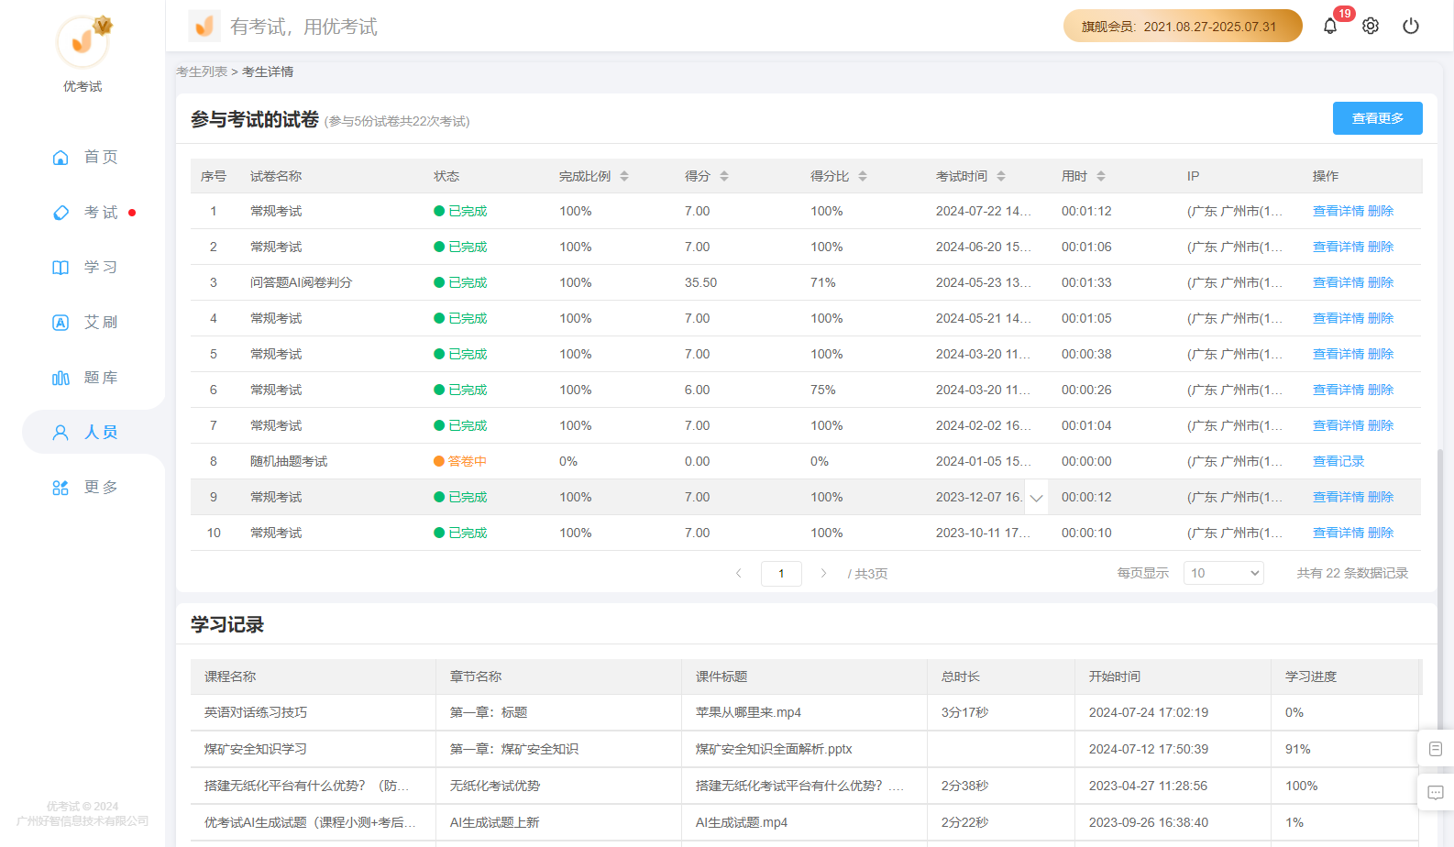Click 答卷中 status in row 8

(460, 461)
